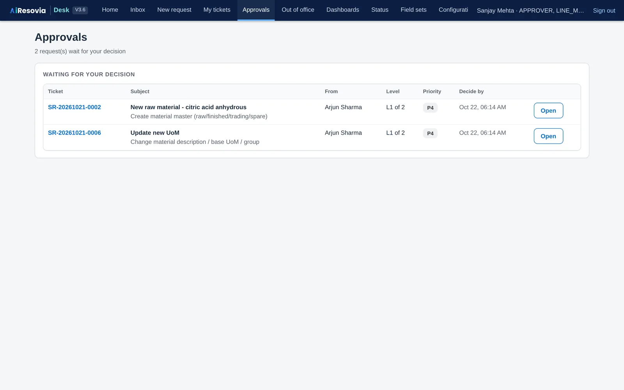This screenshot has height=390, width=624.
Task: Open the Configuration menu item
Action: pyautogui.click(x=453, y=10)
